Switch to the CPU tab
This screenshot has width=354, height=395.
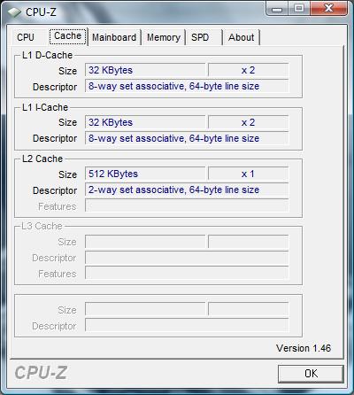[x=26, y=37]
